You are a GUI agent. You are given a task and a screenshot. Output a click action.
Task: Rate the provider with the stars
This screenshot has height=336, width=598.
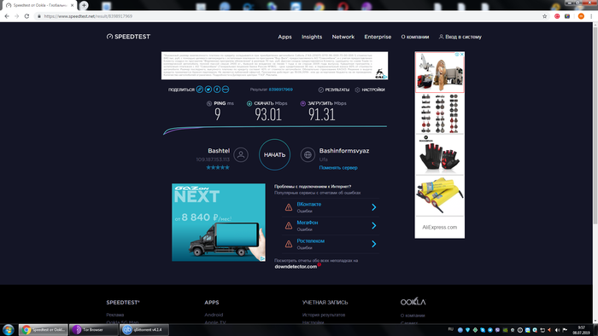pos(218,167)
